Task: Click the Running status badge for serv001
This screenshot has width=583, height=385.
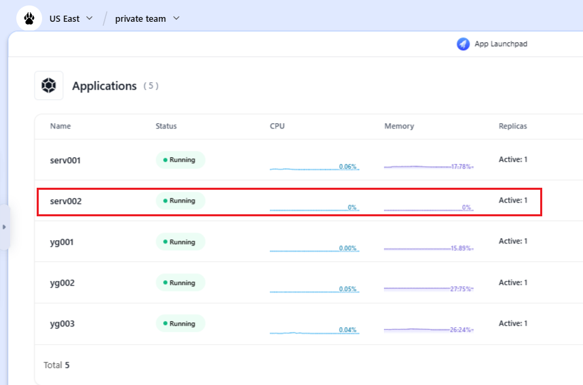Action: 180,161
